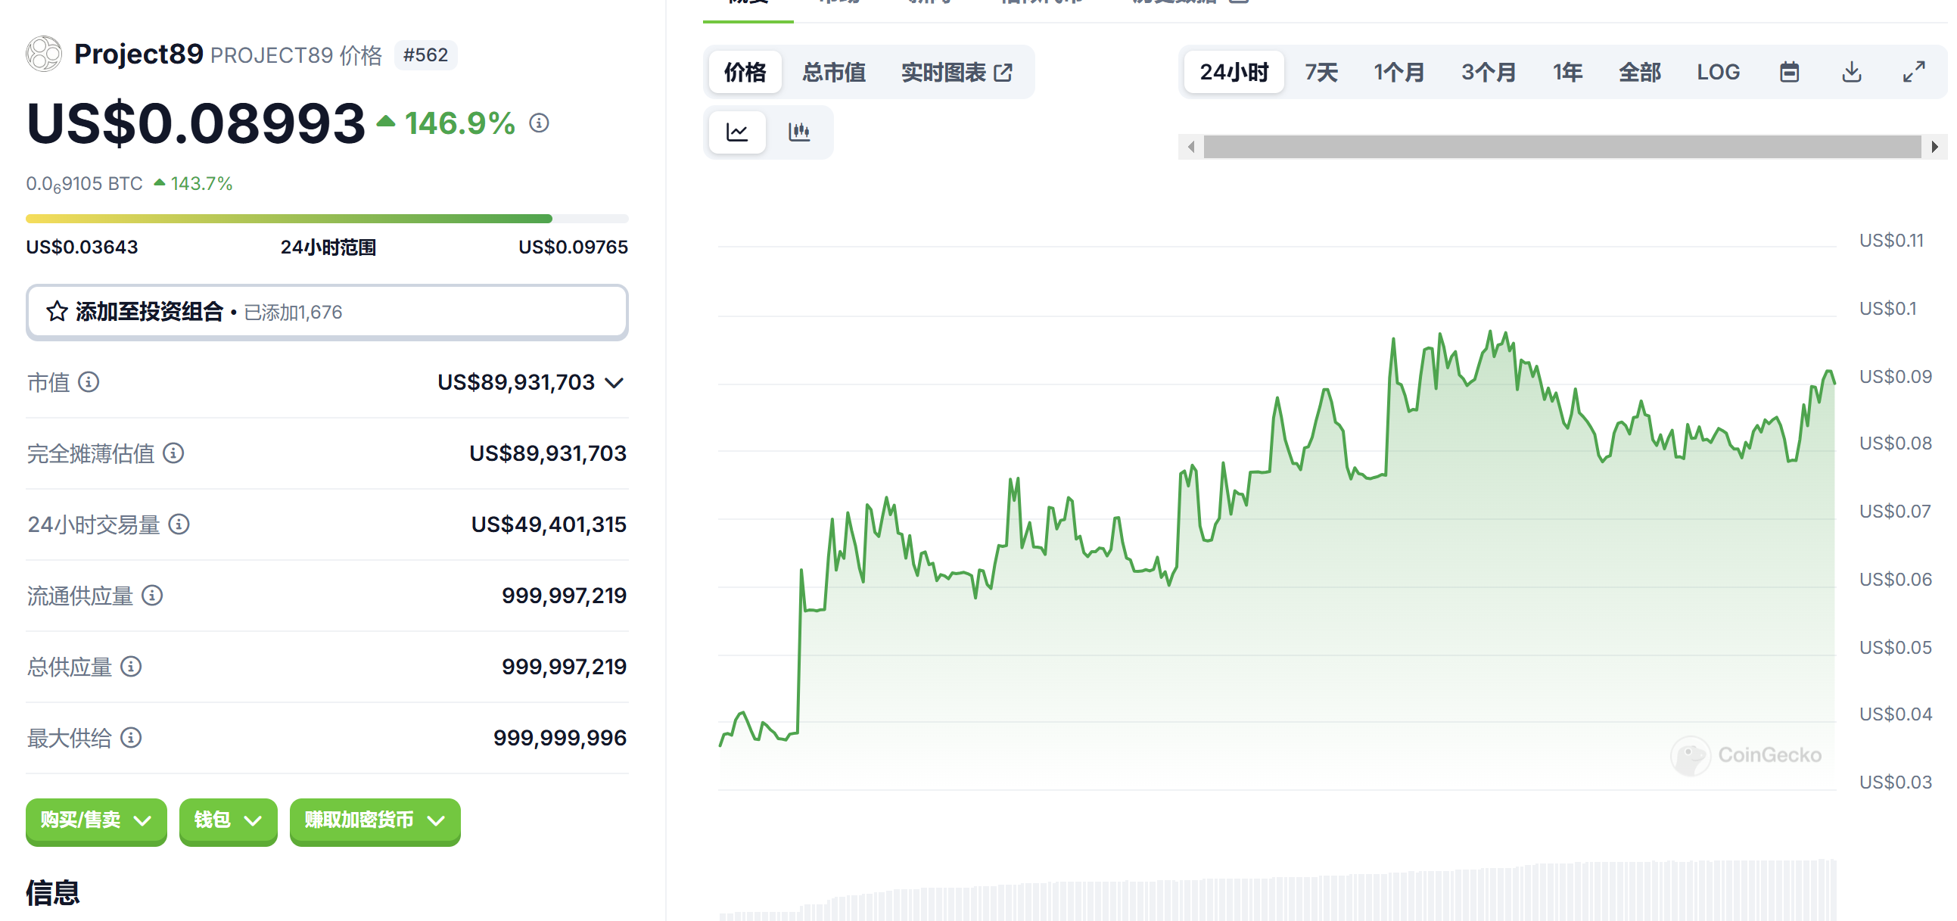Click the US$0.1 y-axis label
This screenshot has height=921, width=1957.
coord(1888,309)
